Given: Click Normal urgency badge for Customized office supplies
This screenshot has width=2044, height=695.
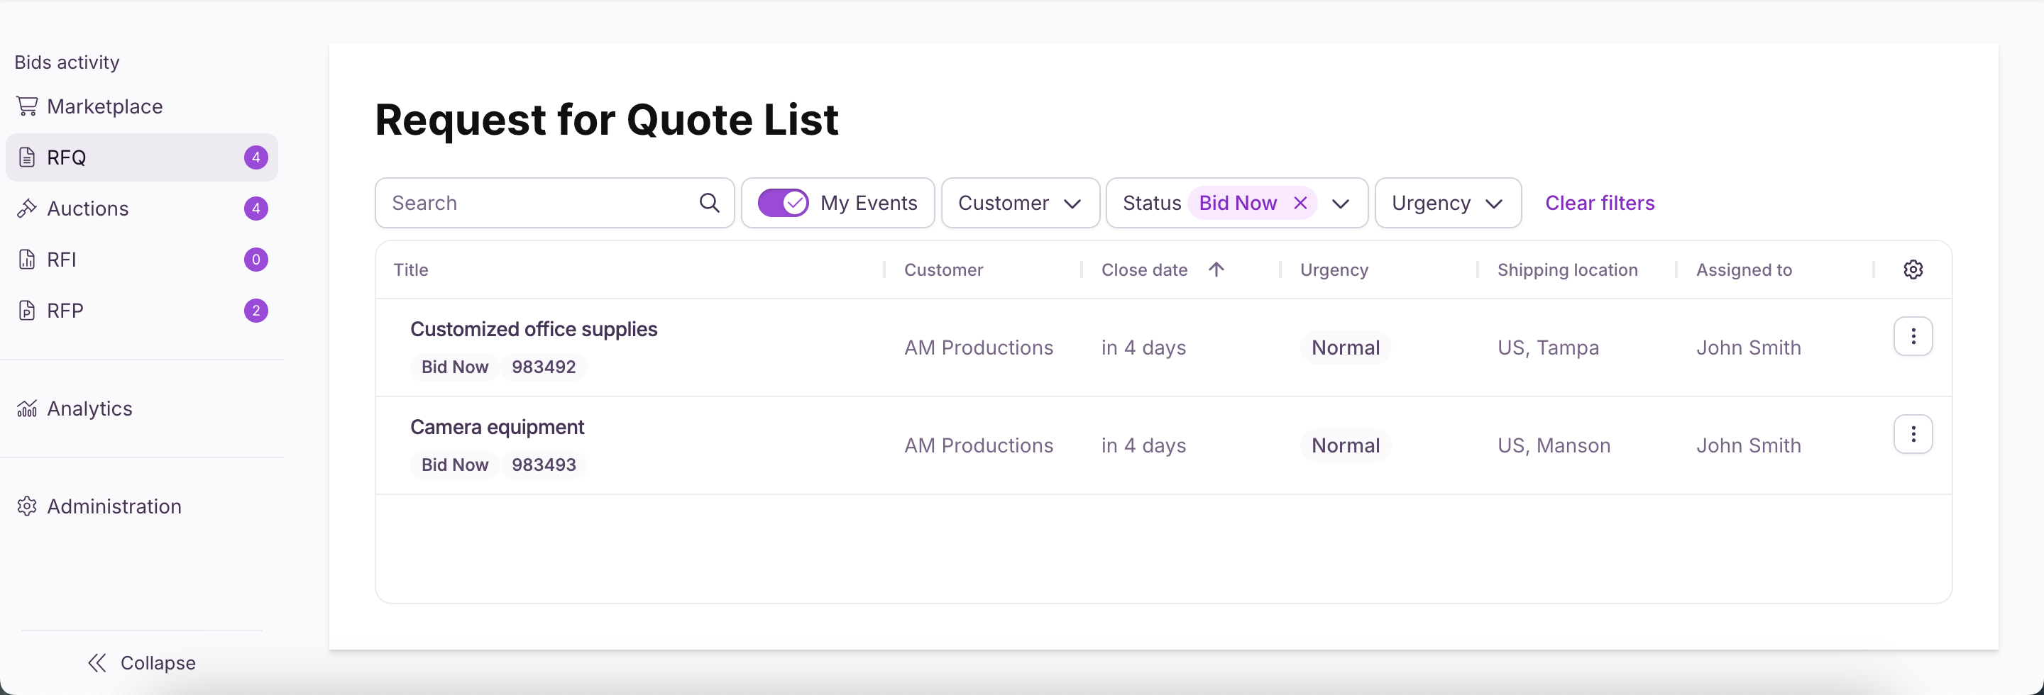Looking at the screenshot, I should 1345,348.
